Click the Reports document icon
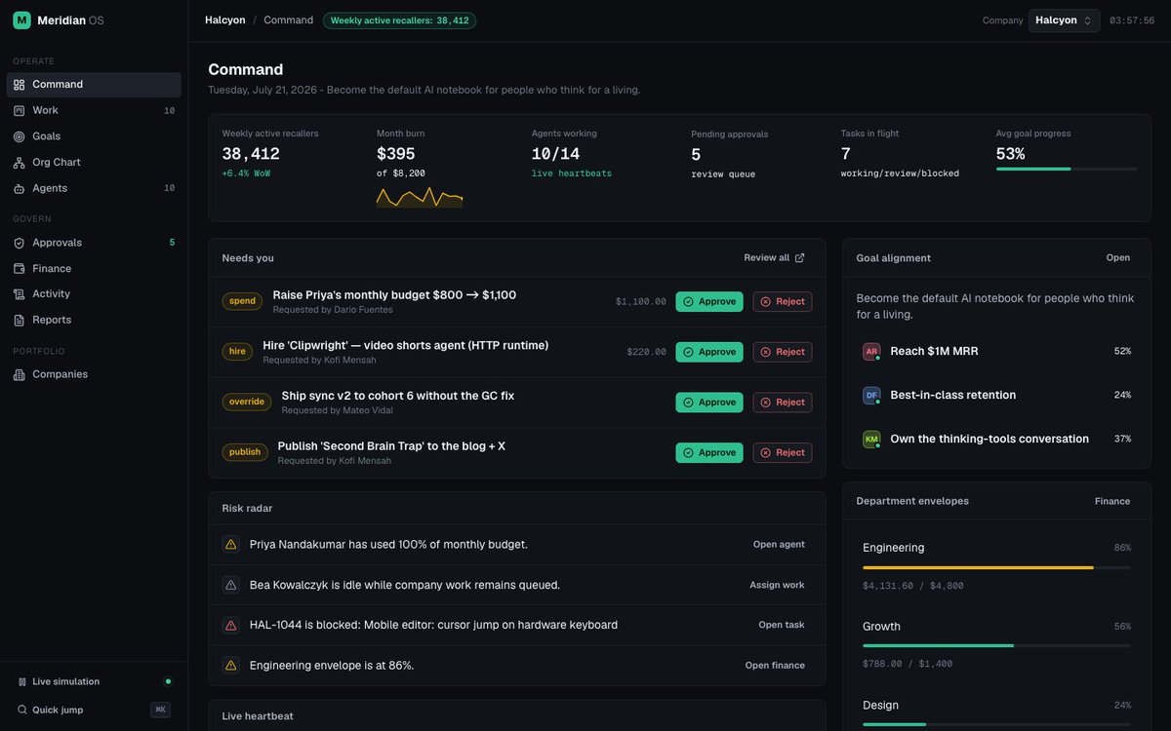This screenshot has height=731, width=1171. (20, 320)
